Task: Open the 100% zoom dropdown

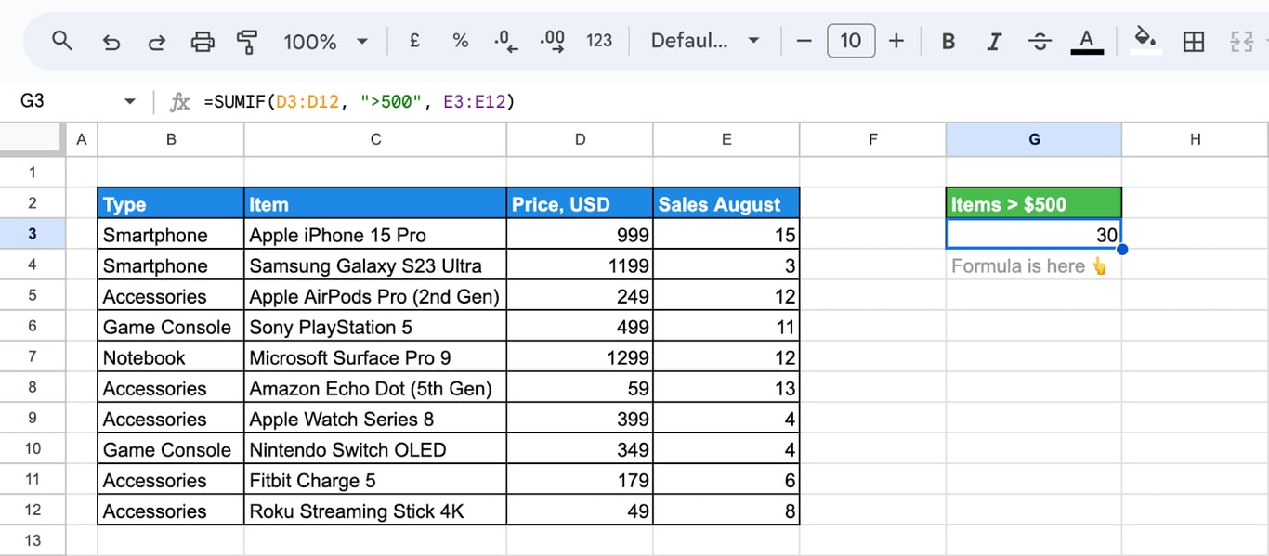Action: point(326,41)
